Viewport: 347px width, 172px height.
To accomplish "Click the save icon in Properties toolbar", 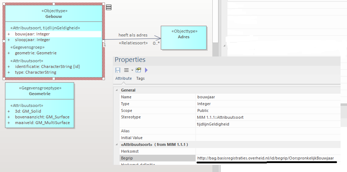I will (117, 70).
